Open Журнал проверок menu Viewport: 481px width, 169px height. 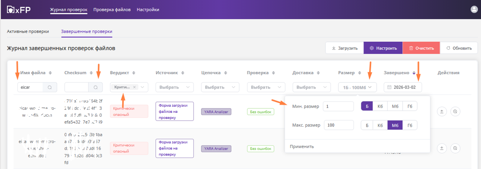point(69,10)
